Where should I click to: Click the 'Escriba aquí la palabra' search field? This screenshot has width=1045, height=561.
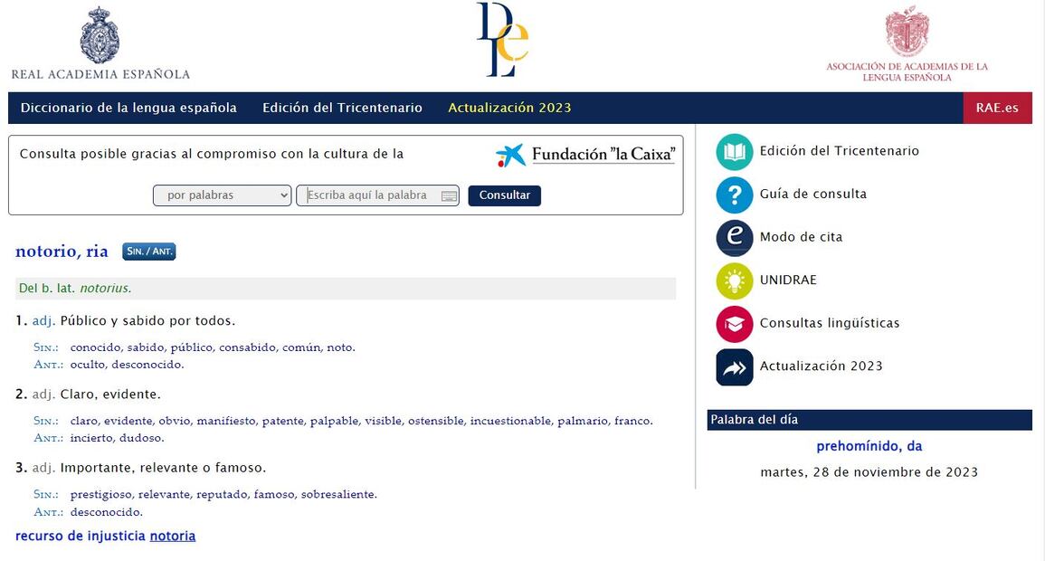point(369,195)
